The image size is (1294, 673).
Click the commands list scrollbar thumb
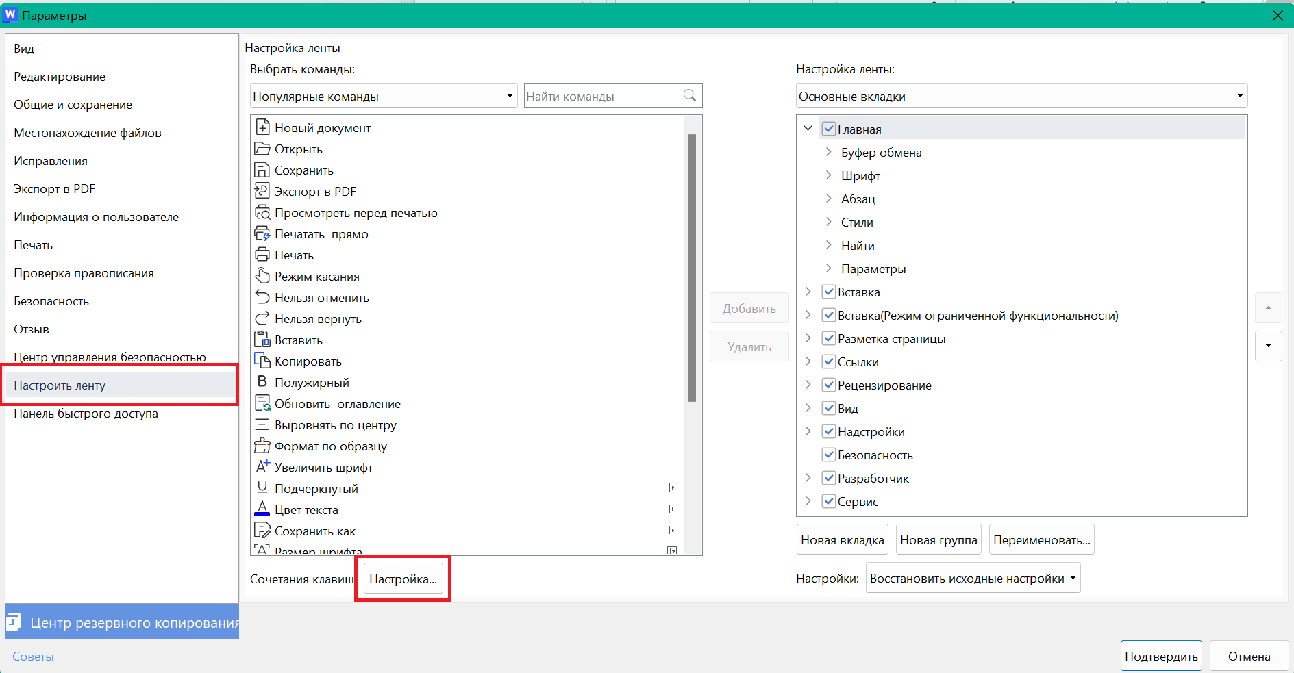692,267
